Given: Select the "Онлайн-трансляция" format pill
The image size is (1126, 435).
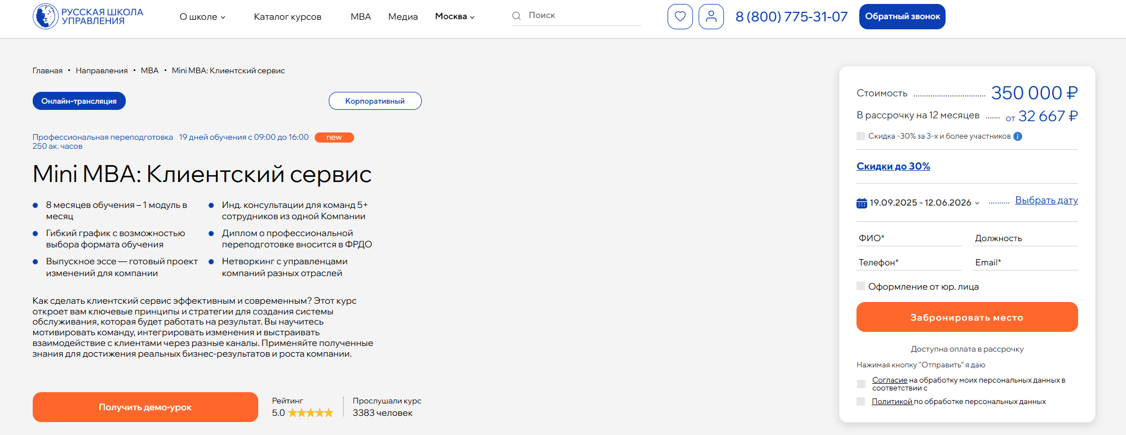Looking at the screenshot, I should tap(79, 101).
